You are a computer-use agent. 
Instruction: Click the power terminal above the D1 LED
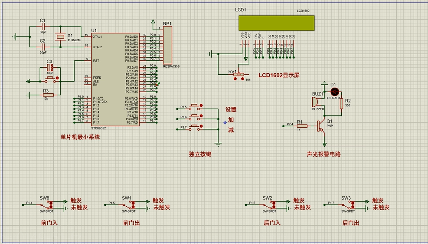[x=324, y=83]
